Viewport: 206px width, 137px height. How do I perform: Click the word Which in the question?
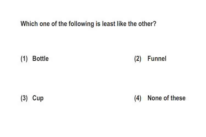29,24
